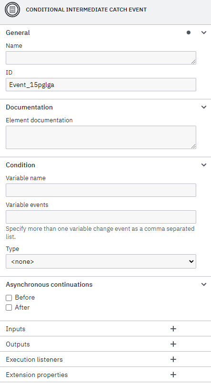The height and width of the screenshot is (388, 211).
Task: Click the Extension properties section header
Action: click(105, 375)
